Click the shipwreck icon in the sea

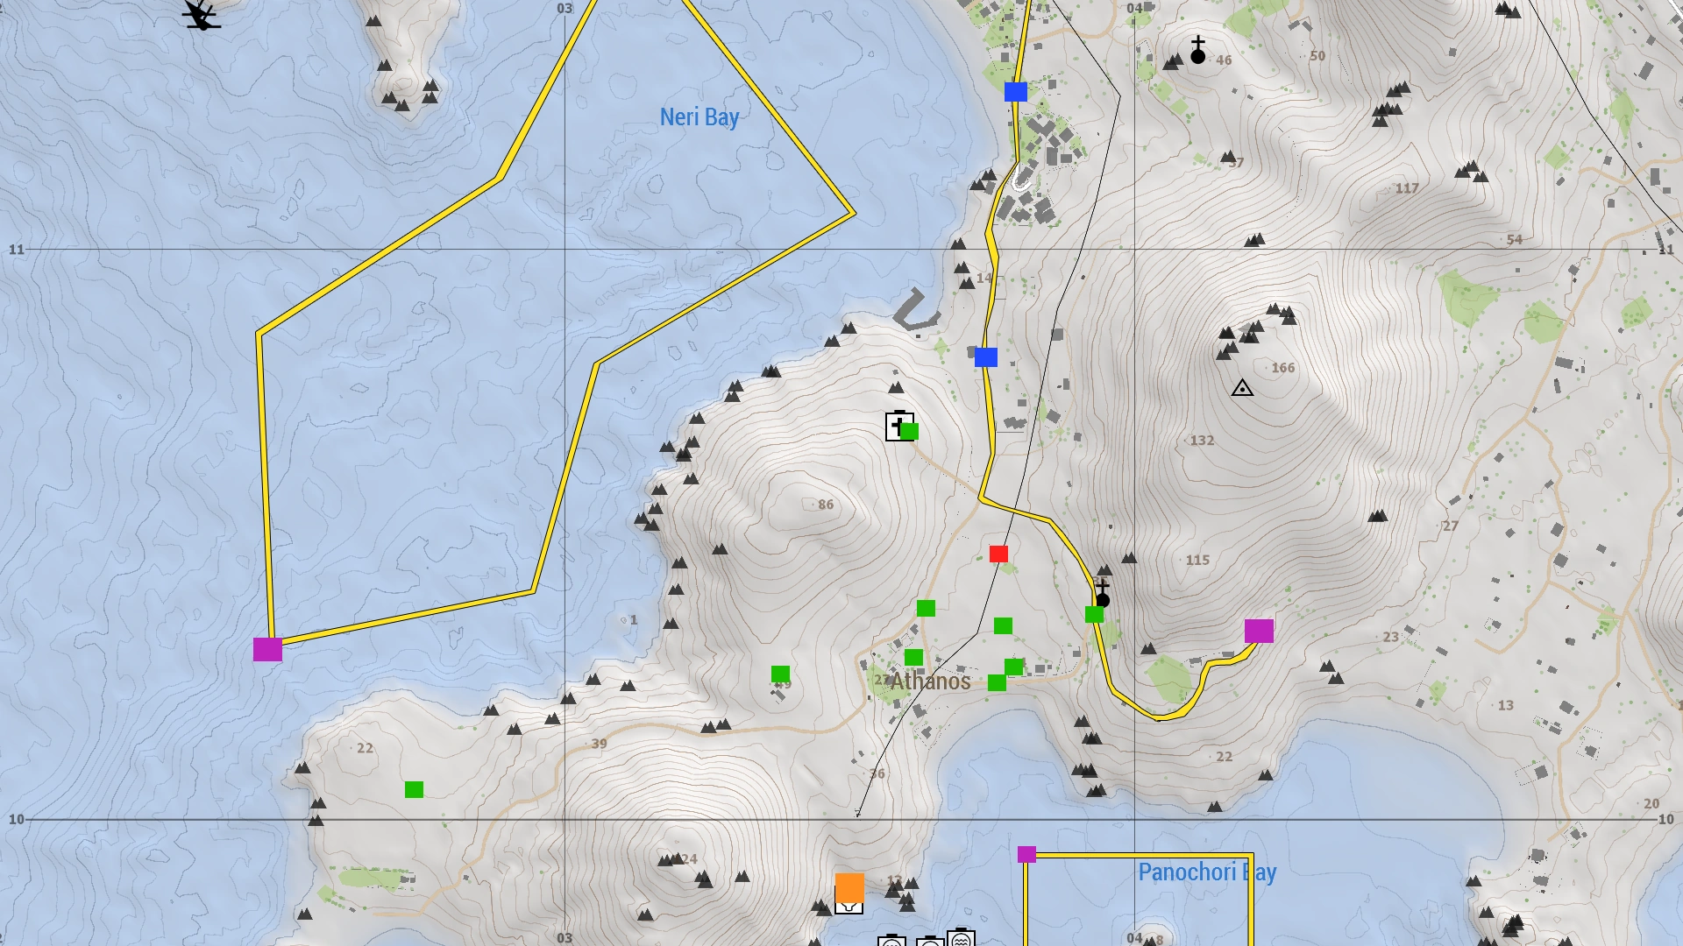click(x=201, y=15)
